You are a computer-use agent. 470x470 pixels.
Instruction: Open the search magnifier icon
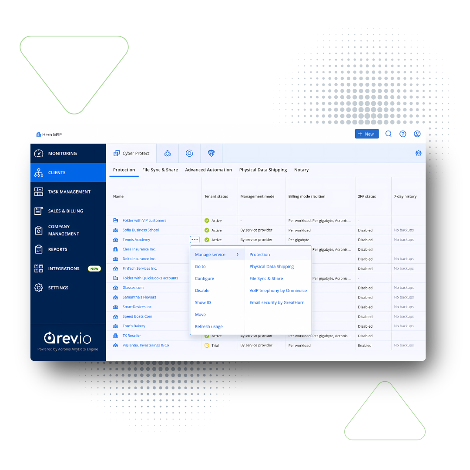tap(389, 134)
